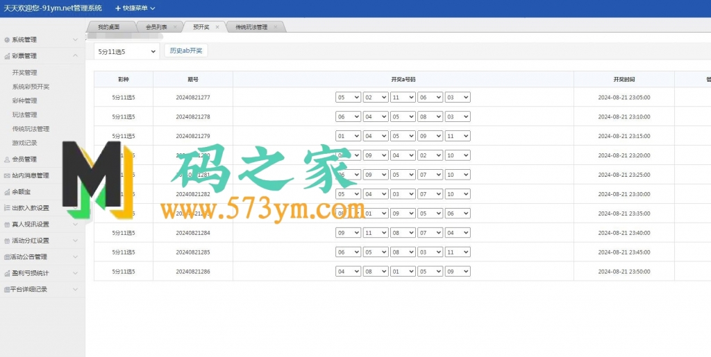Open the 快捷菜单 quick menu
Screen dimensions: 711x357
[x=135, y=8]
